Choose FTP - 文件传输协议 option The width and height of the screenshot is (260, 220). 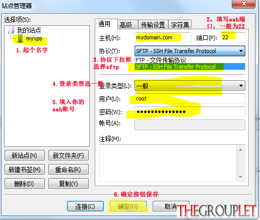click(190, 60)
